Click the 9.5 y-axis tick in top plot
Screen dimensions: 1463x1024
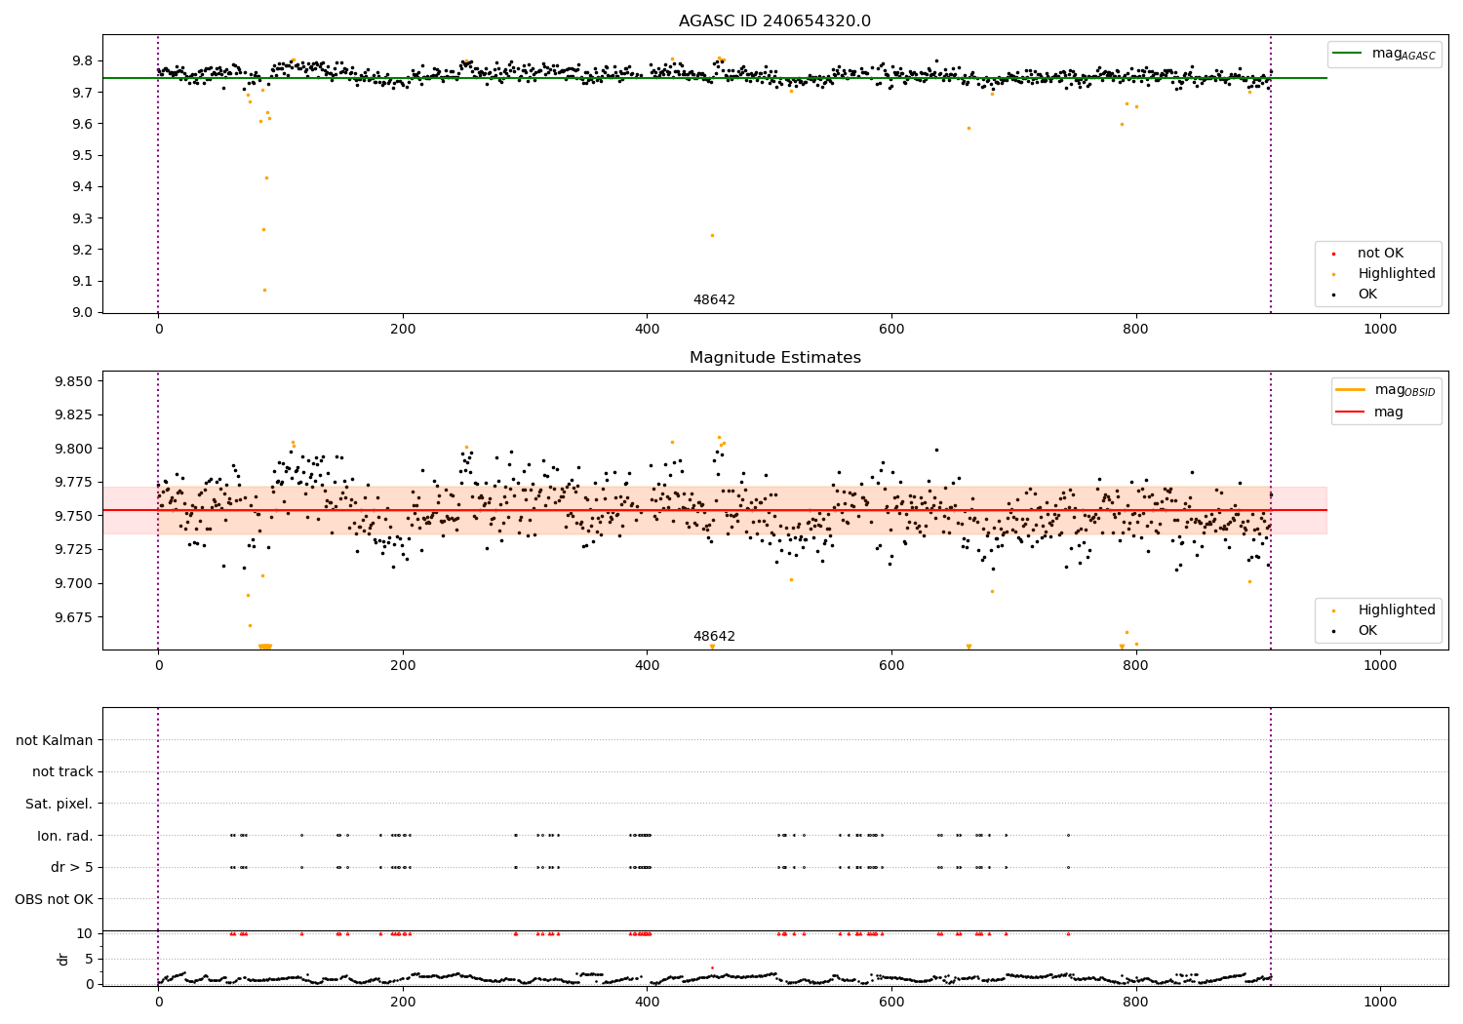tap(83, 155)
